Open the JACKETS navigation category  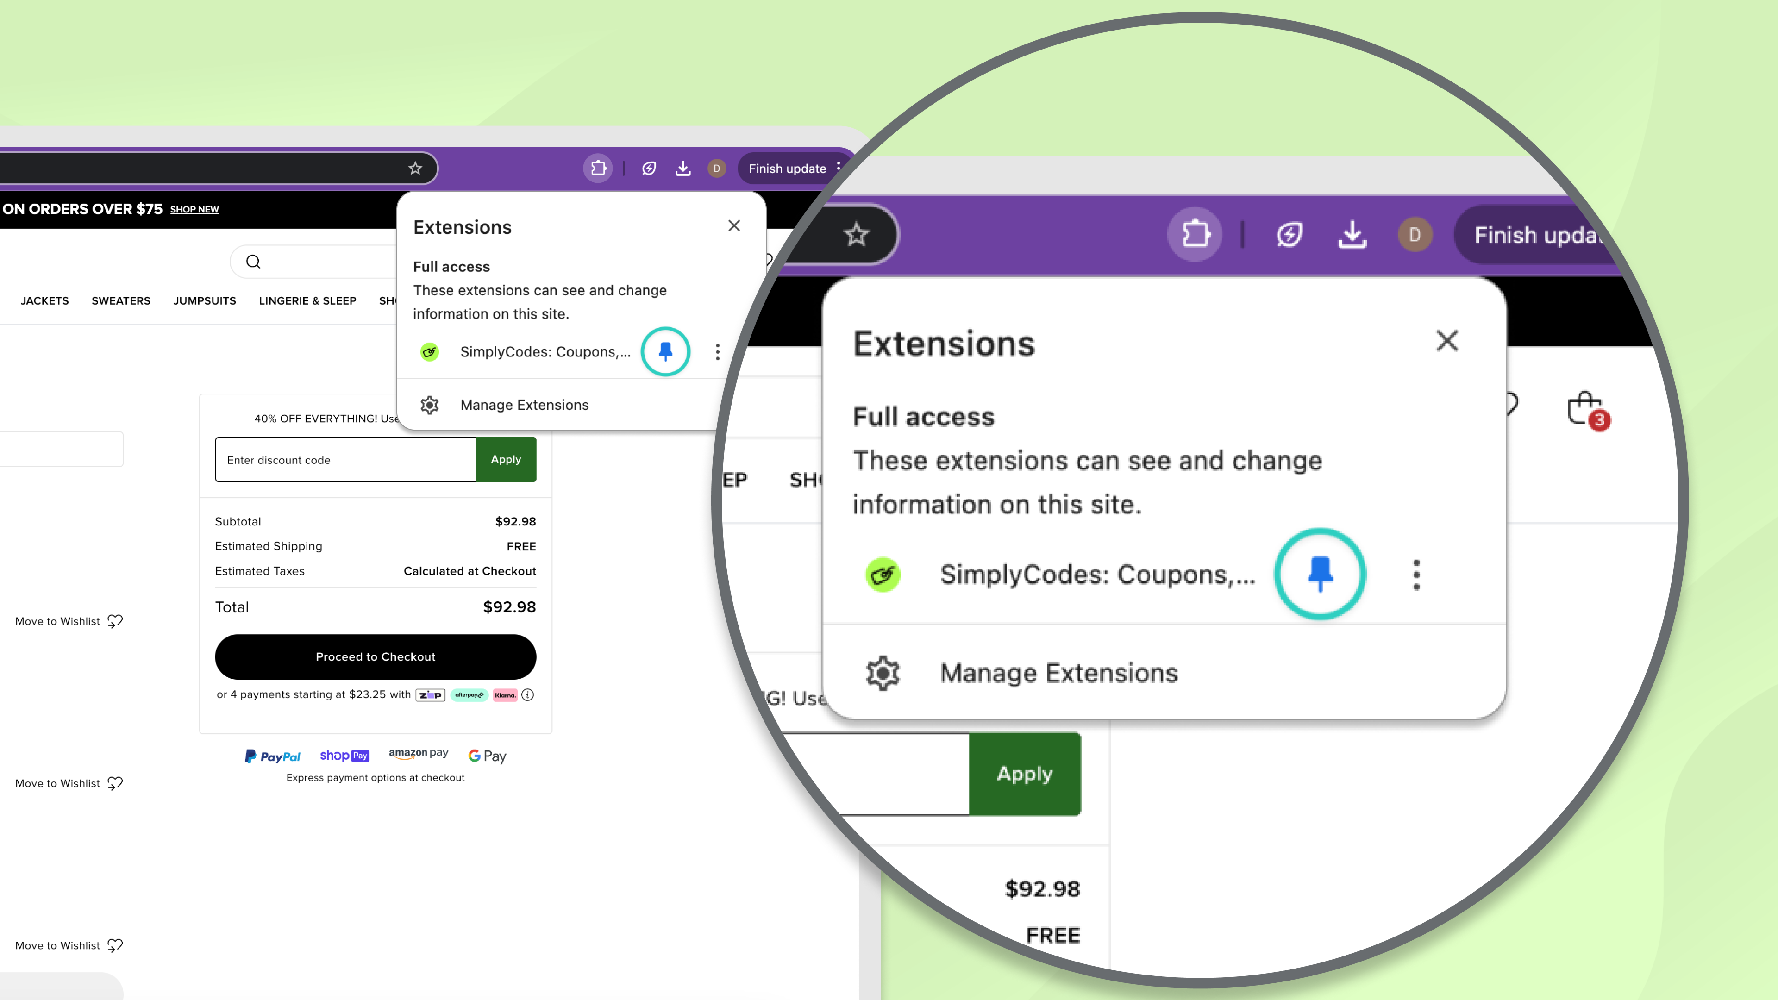pyautogui.click(x=45, y=301)
